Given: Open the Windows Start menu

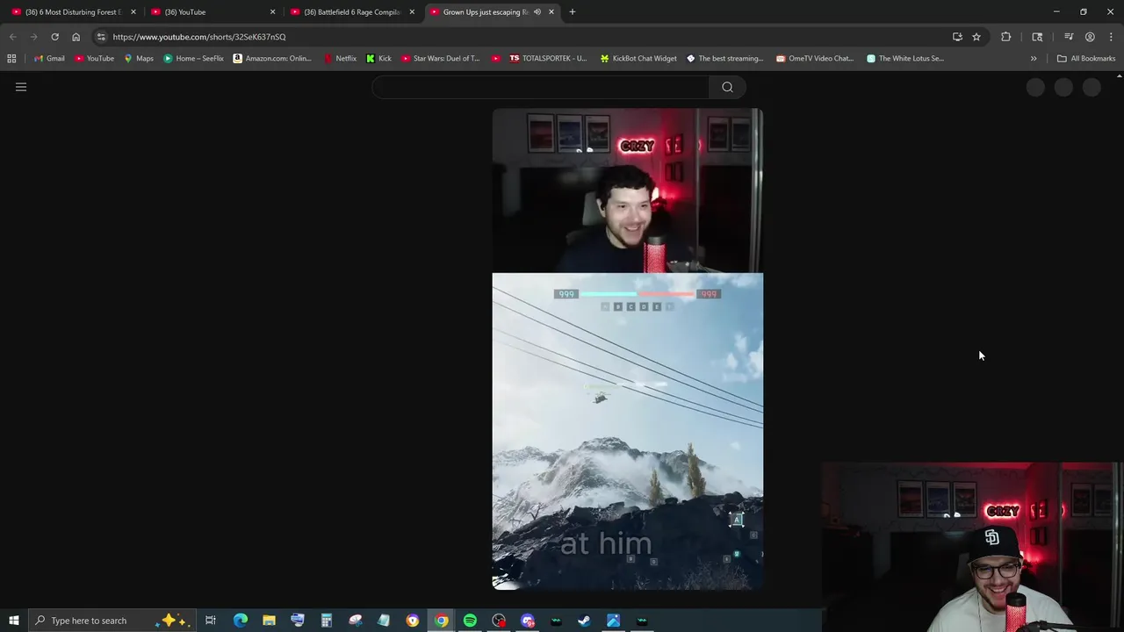Looking at the screenshot, I should point(14,621).
